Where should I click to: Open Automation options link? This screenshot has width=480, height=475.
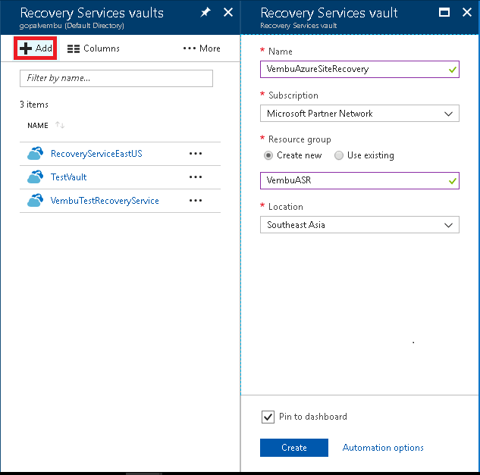tap(383, 448)
